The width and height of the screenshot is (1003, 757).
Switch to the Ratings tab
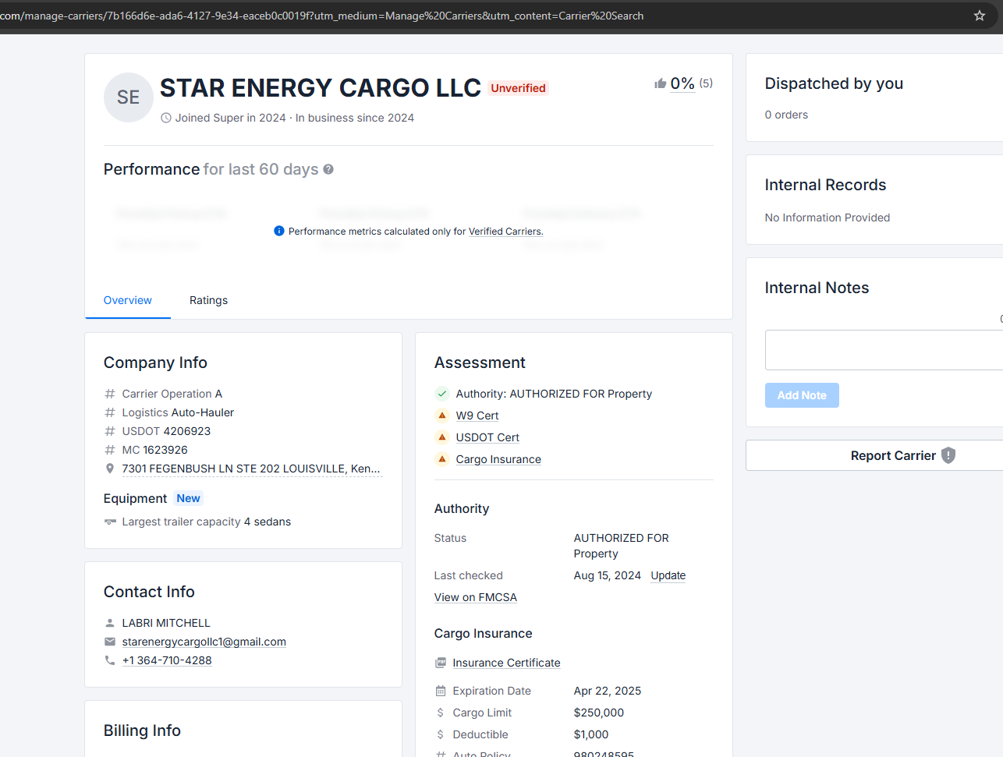(x=209, y=300)
